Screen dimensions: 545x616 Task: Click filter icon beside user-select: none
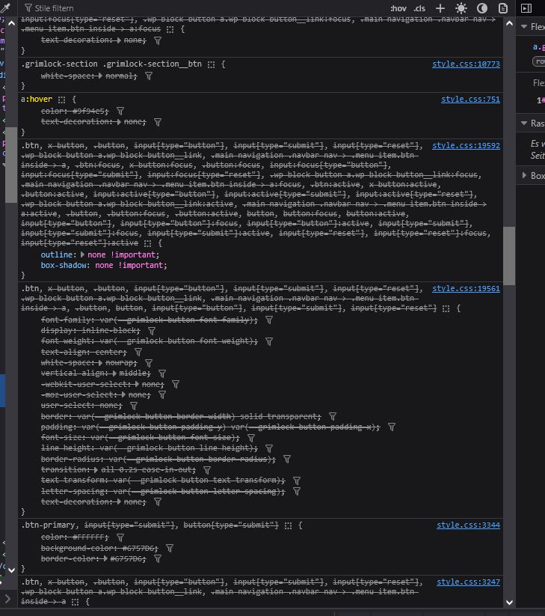(x=134, y=406)
